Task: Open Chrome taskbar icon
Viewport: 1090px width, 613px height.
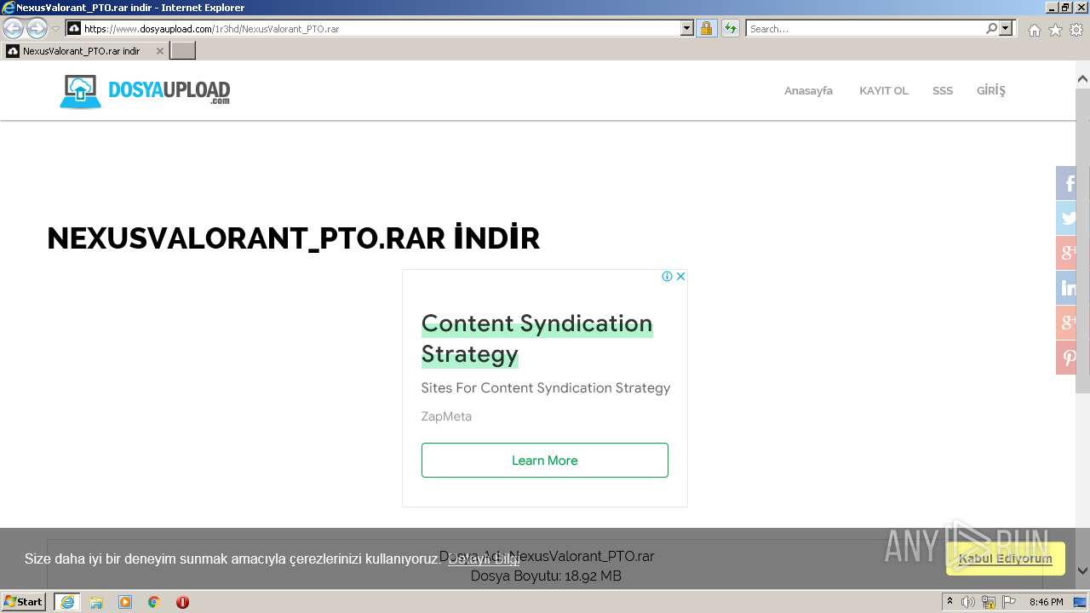Action: coord(154,602)
